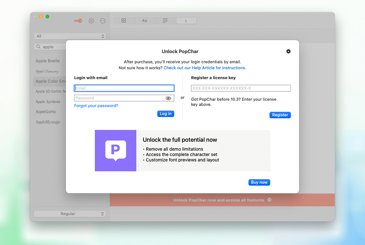Viewport: 365px width, 245px height.
Task: Expand the All font filter dropdown
Action: coord(70,36)
